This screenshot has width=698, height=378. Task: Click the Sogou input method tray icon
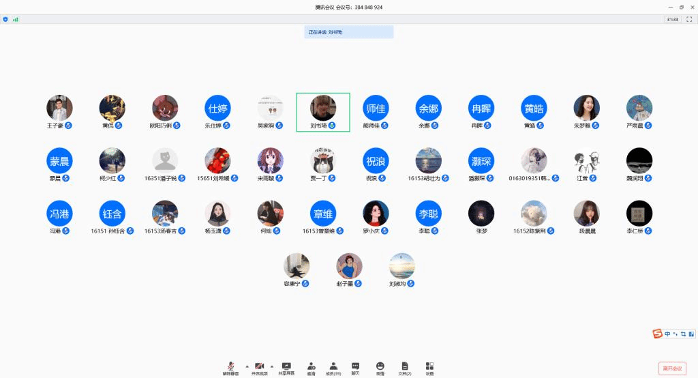[x=658, y=334]
